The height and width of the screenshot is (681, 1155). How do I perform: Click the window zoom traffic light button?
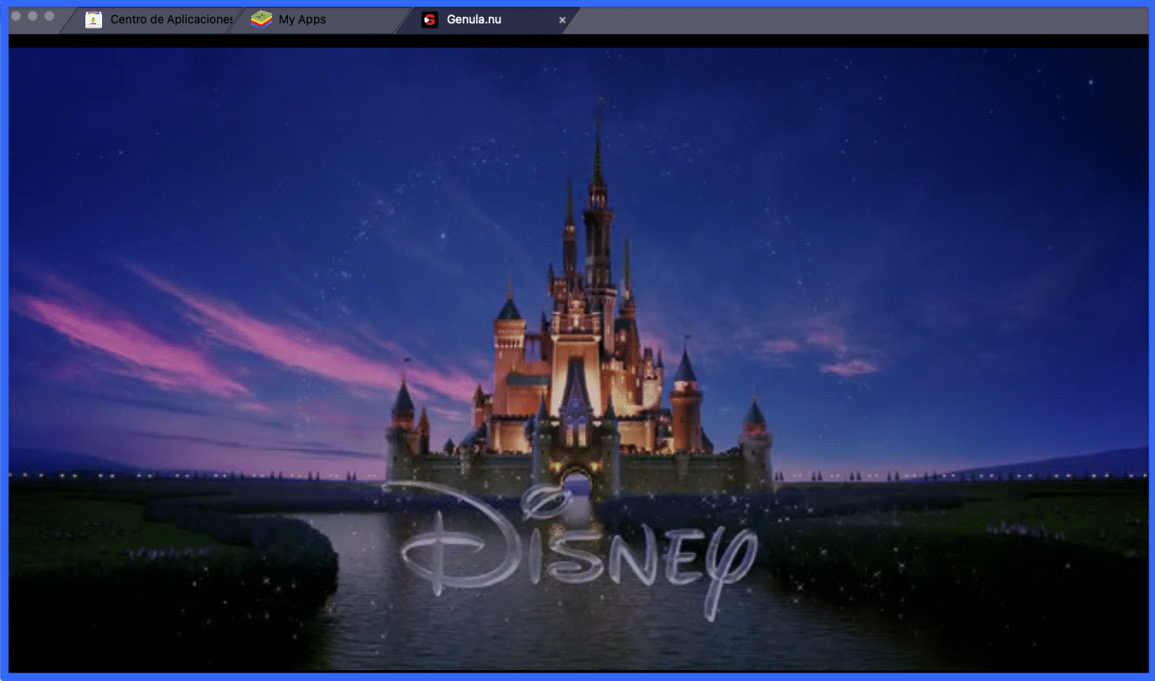49,16
